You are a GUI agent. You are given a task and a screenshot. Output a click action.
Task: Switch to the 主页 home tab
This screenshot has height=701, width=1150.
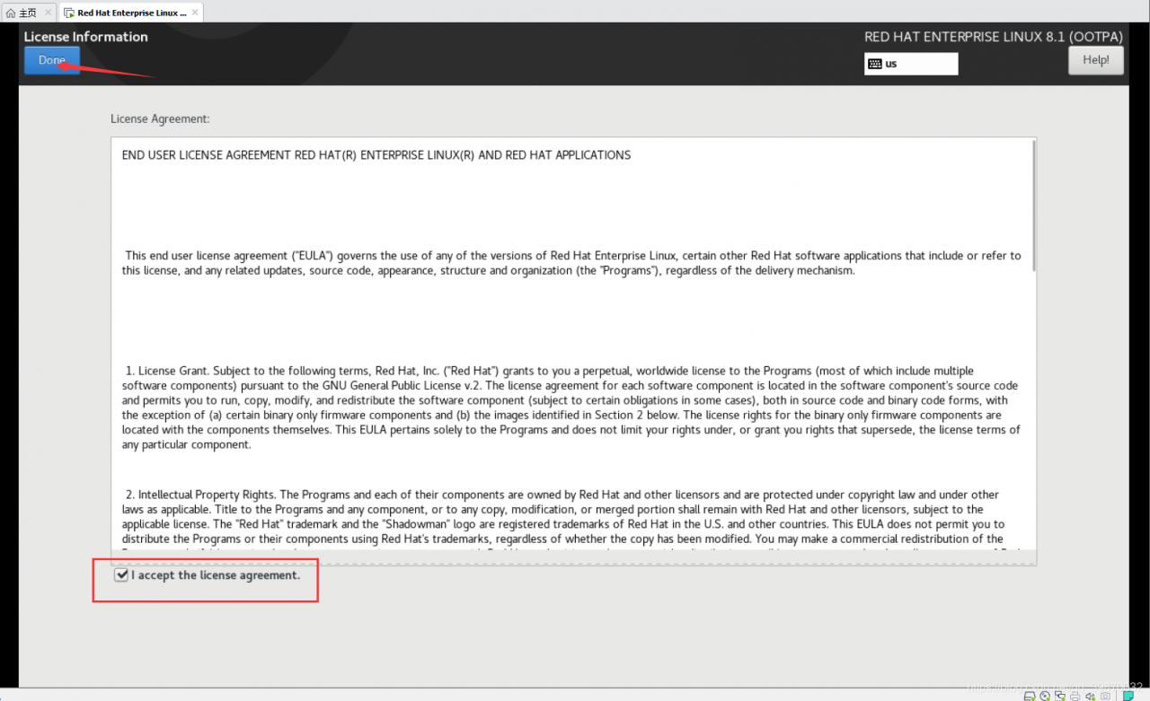(28, 13)
